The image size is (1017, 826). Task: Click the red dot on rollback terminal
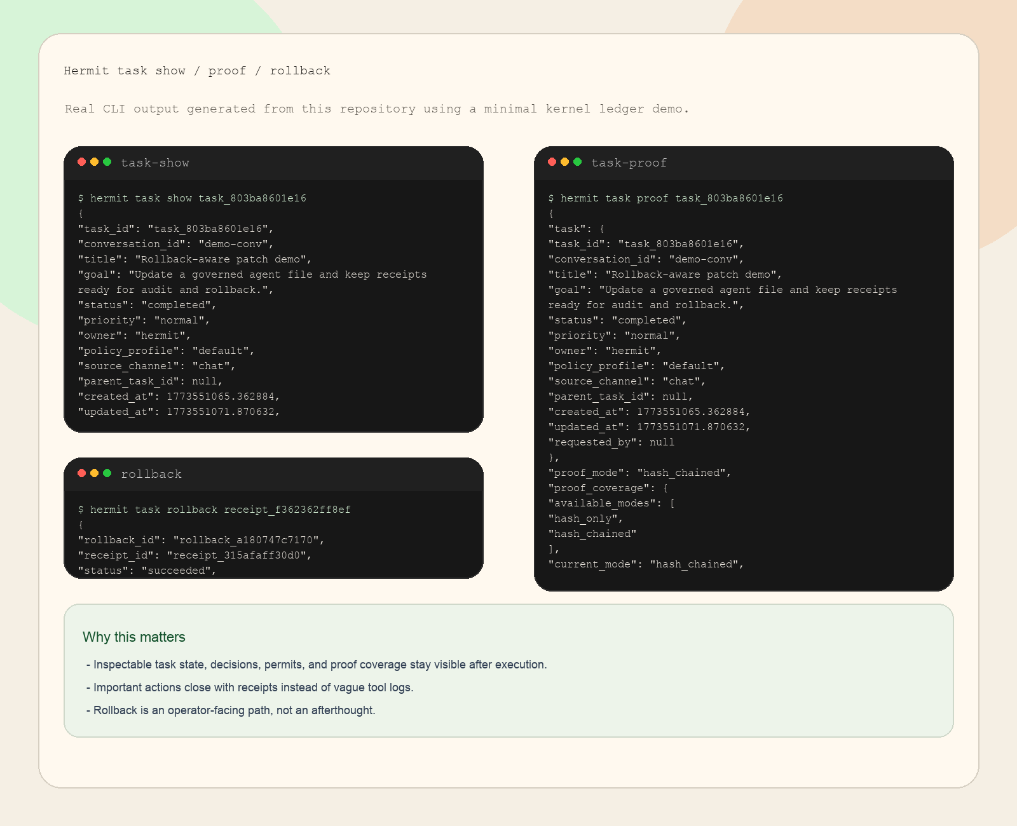click(x=83, y=473)
